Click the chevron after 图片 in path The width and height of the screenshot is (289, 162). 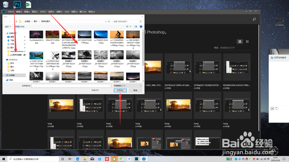pos(39,22)
